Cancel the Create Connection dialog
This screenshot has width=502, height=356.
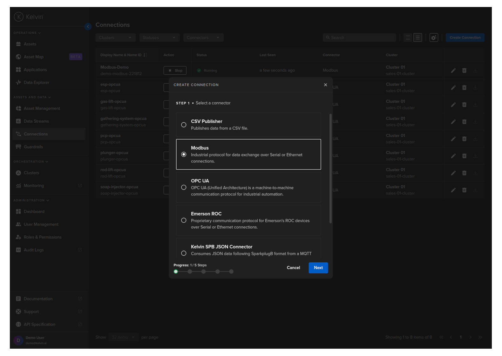tap(293, 268)
